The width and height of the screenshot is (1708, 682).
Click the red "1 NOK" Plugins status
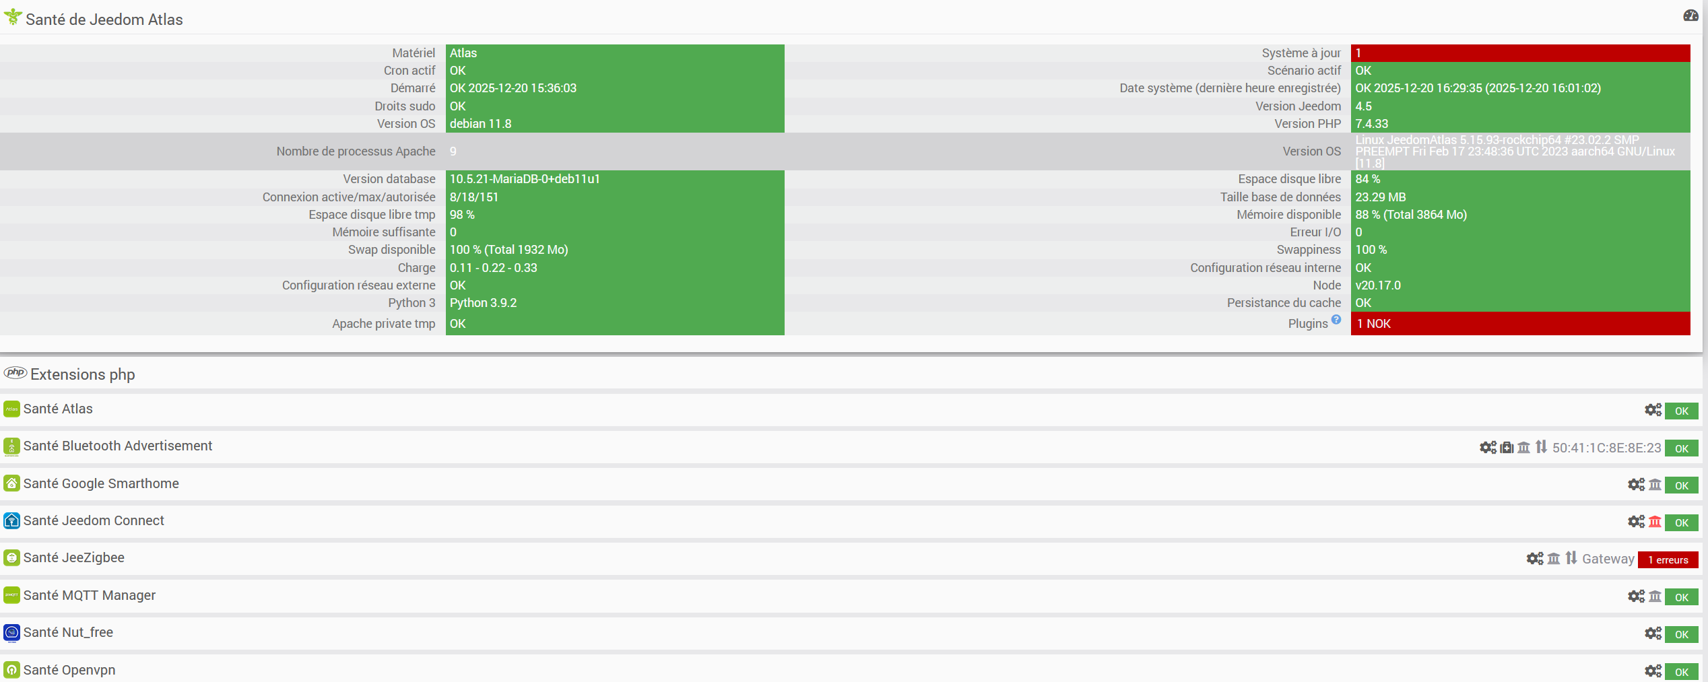point(1520,324)
